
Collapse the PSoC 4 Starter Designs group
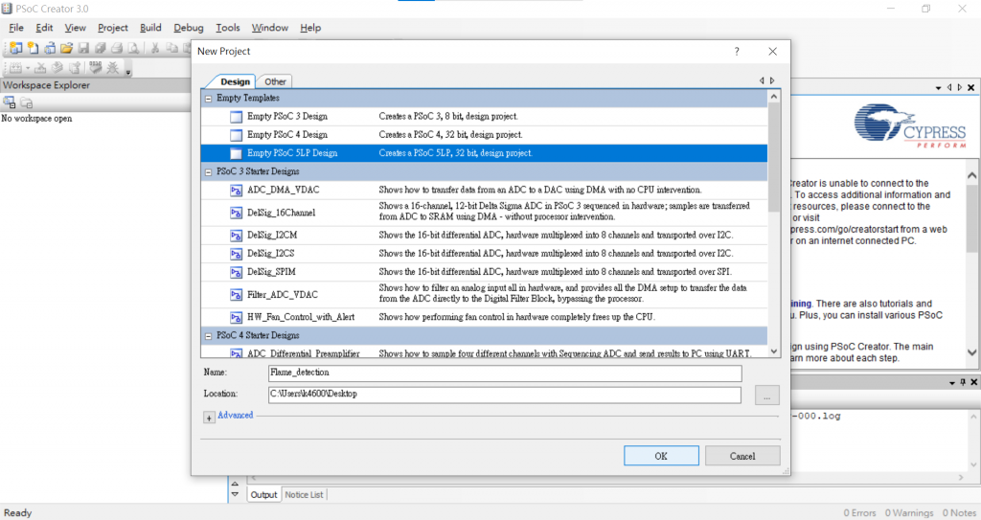point(208,336)
